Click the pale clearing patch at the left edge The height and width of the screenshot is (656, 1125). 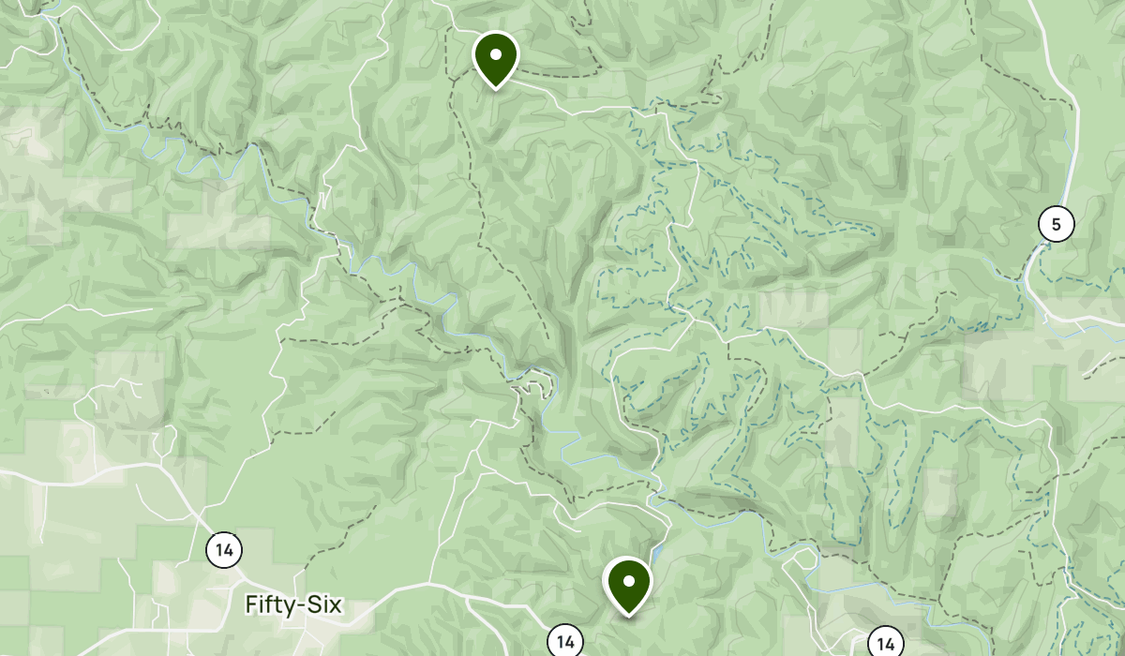pyautogui.click(x=28, y=139)
